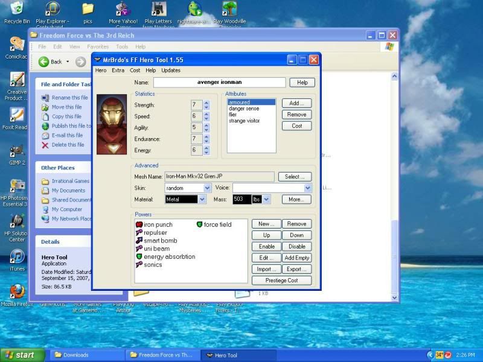Screen dimensions: 483x362
Task: Click the Windows Start button
Action: [21, 355]
